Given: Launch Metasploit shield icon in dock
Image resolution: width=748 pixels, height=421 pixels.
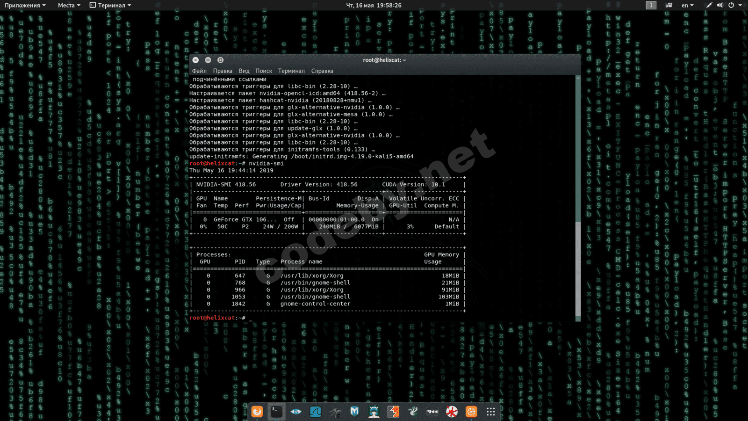Looking at the screenshot, I should 354,412.
